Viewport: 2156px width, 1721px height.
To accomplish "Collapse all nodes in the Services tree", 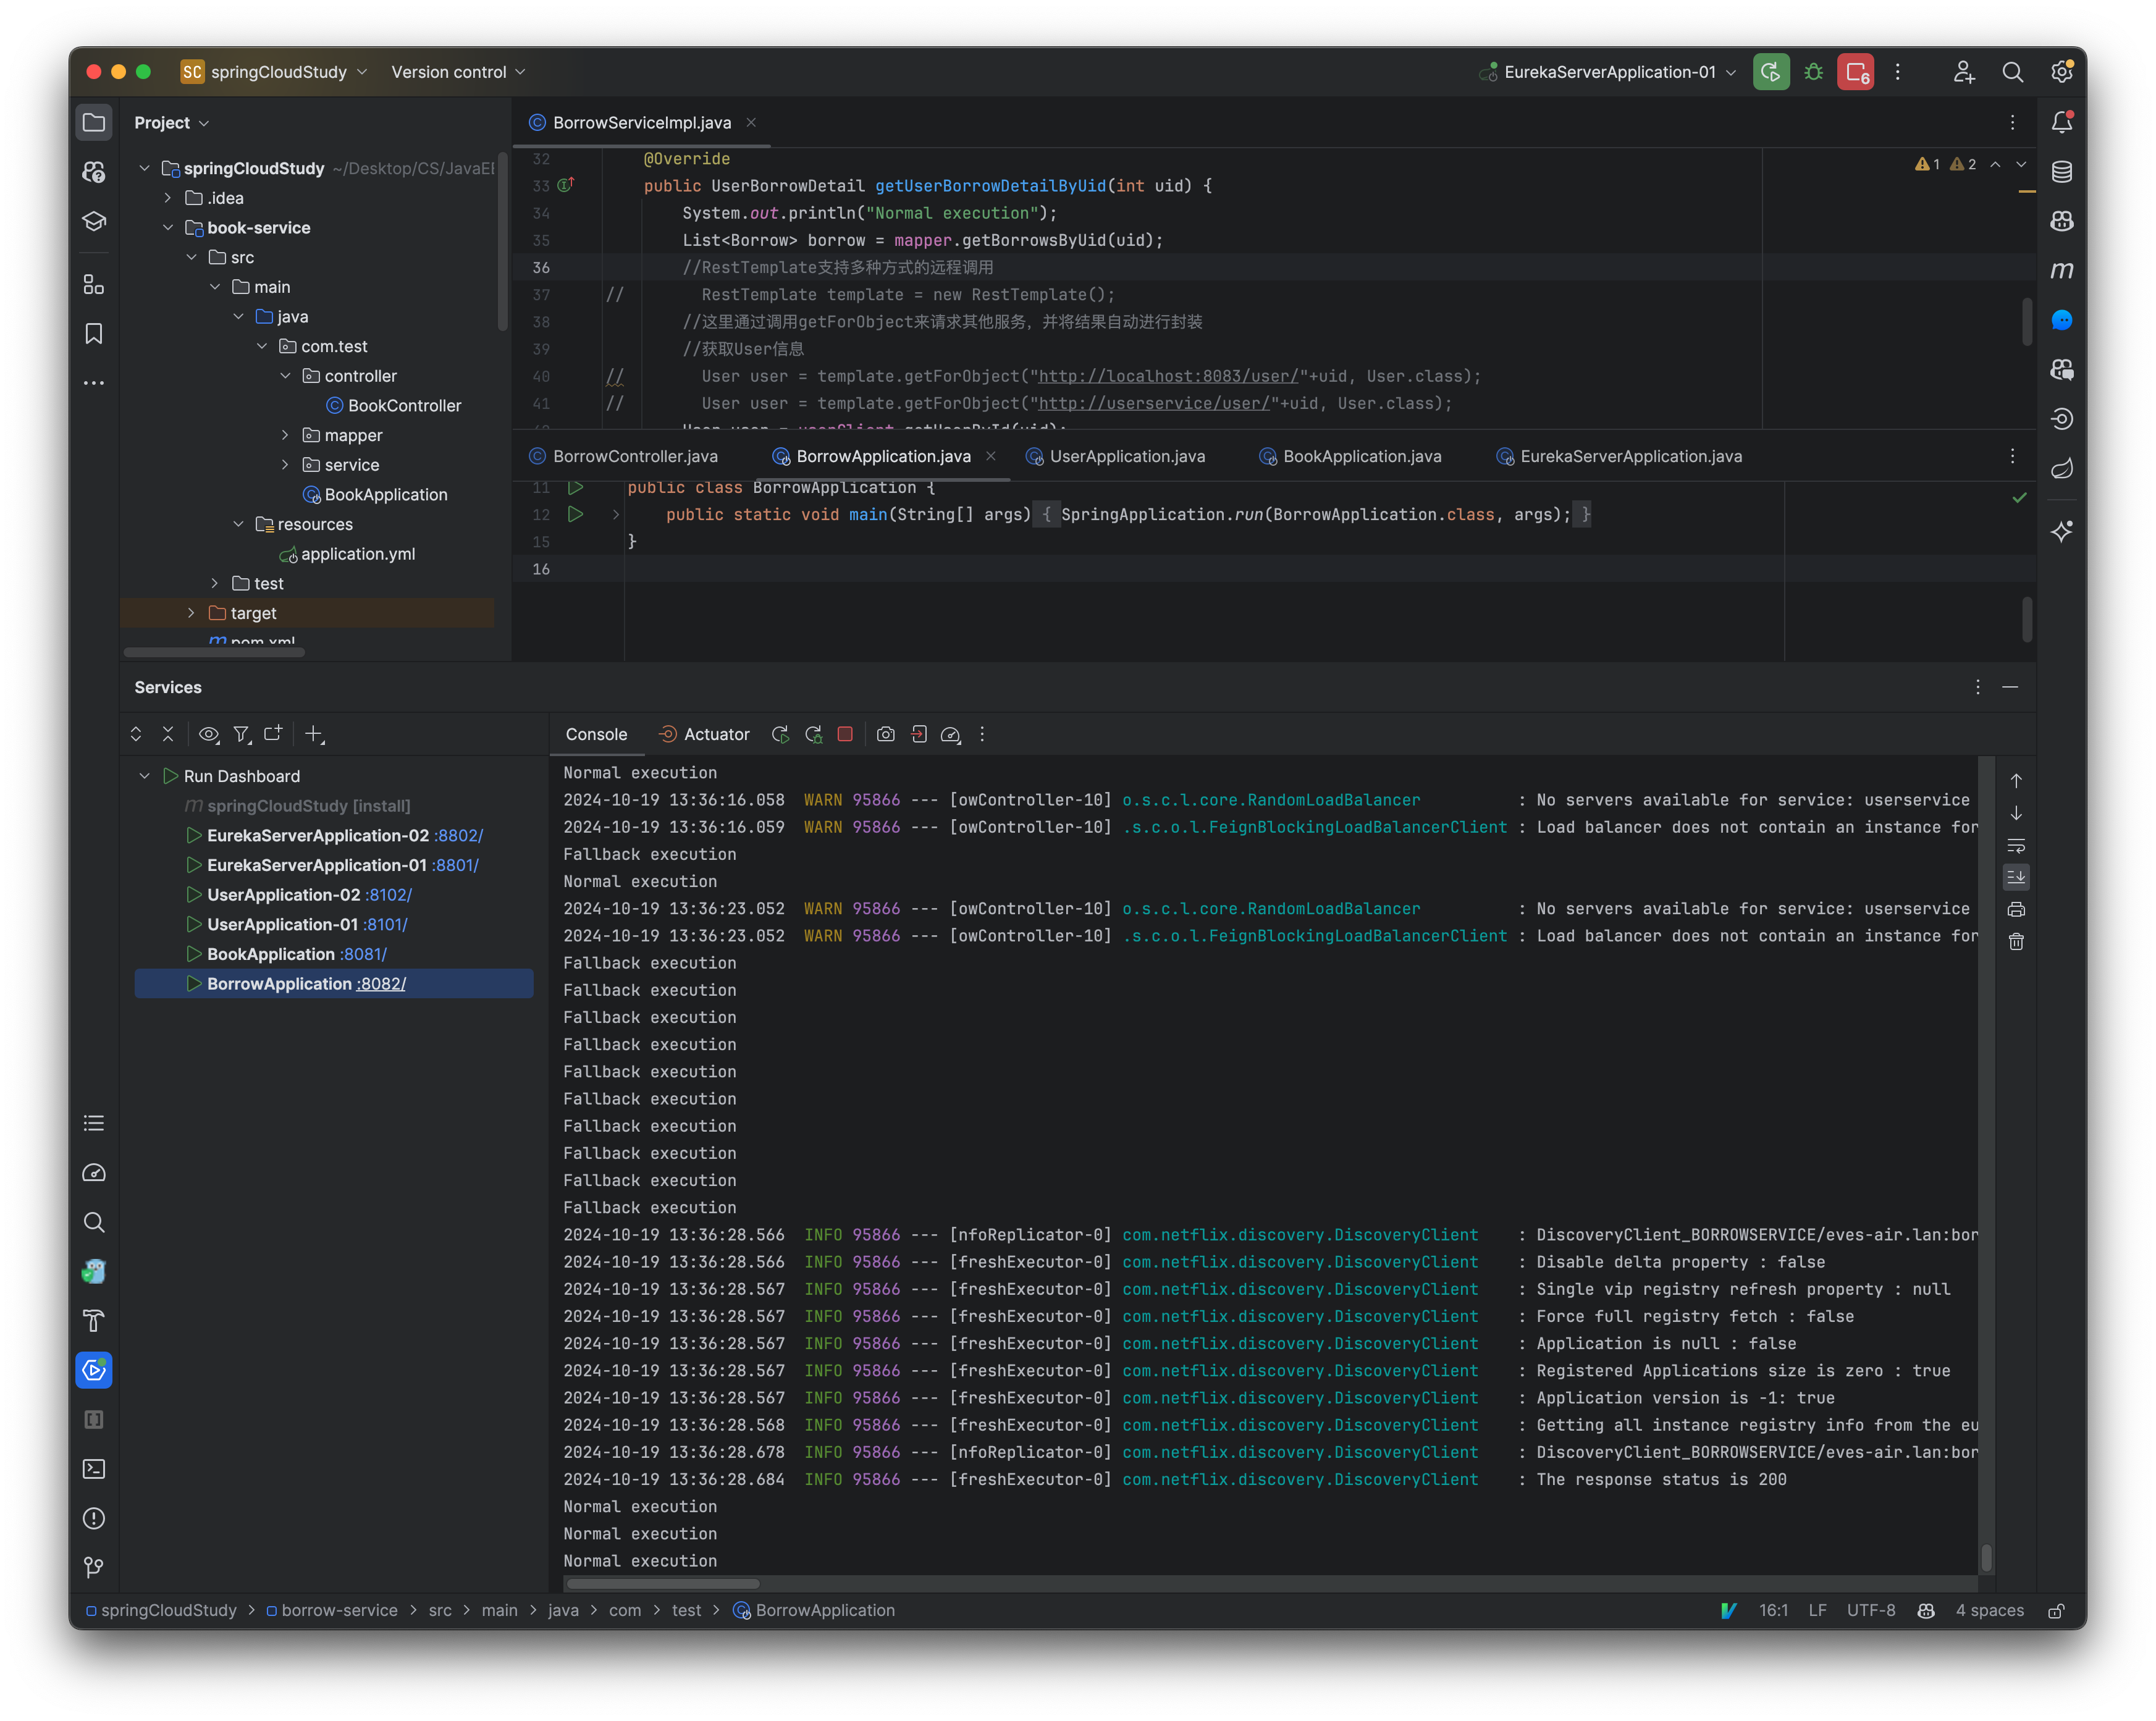I will 168,734.
